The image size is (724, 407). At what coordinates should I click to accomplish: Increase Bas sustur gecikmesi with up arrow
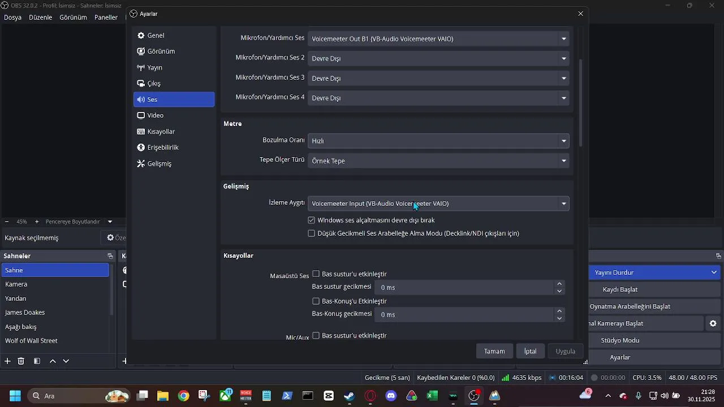[559, 284]
